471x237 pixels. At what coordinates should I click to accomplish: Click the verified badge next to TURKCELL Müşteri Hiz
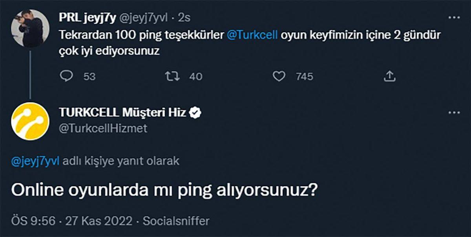coord(195,112)
